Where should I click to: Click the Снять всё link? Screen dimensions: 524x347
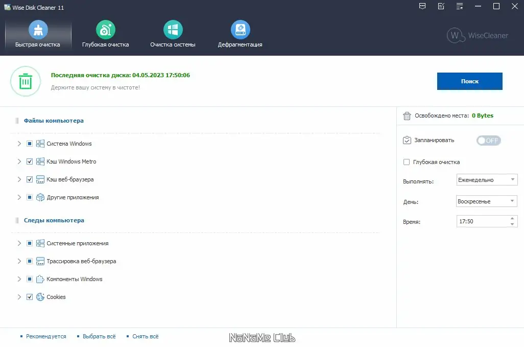(146, 336)
